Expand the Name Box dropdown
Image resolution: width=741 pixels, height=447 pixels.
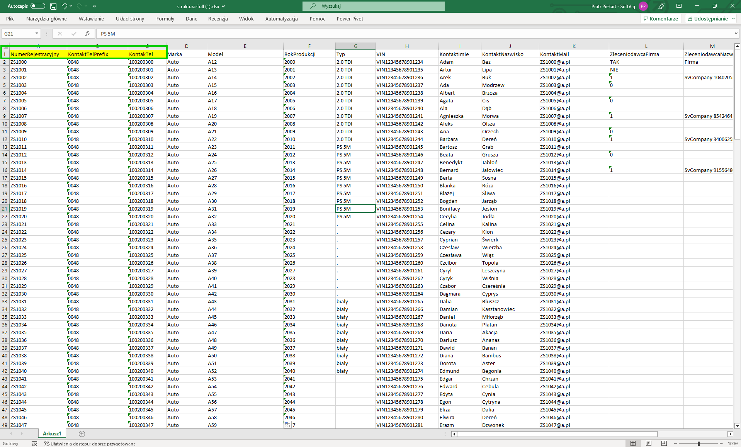click(37, 34)
